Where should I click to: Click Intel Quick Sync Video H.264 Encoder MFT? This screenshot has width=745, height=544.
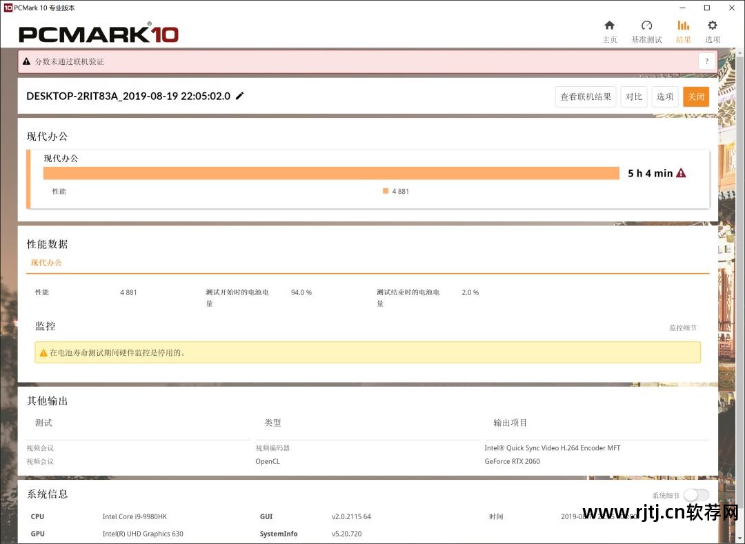coord(552,447)
